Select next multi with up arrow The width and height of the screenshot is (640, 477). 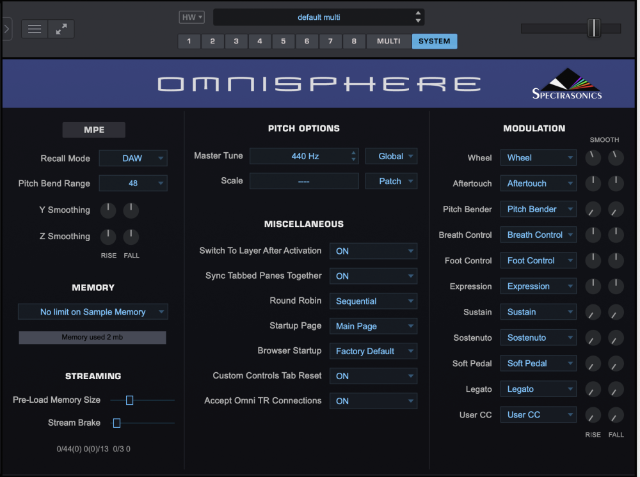[418, 13]
